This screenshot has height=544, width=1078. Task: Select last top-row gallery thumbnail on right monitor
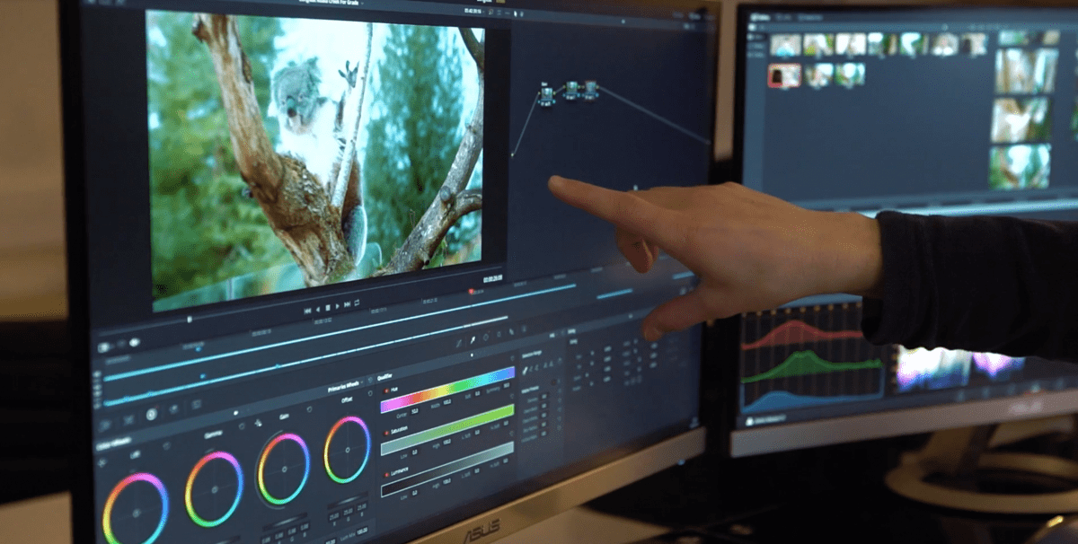(x=975, y=44)
